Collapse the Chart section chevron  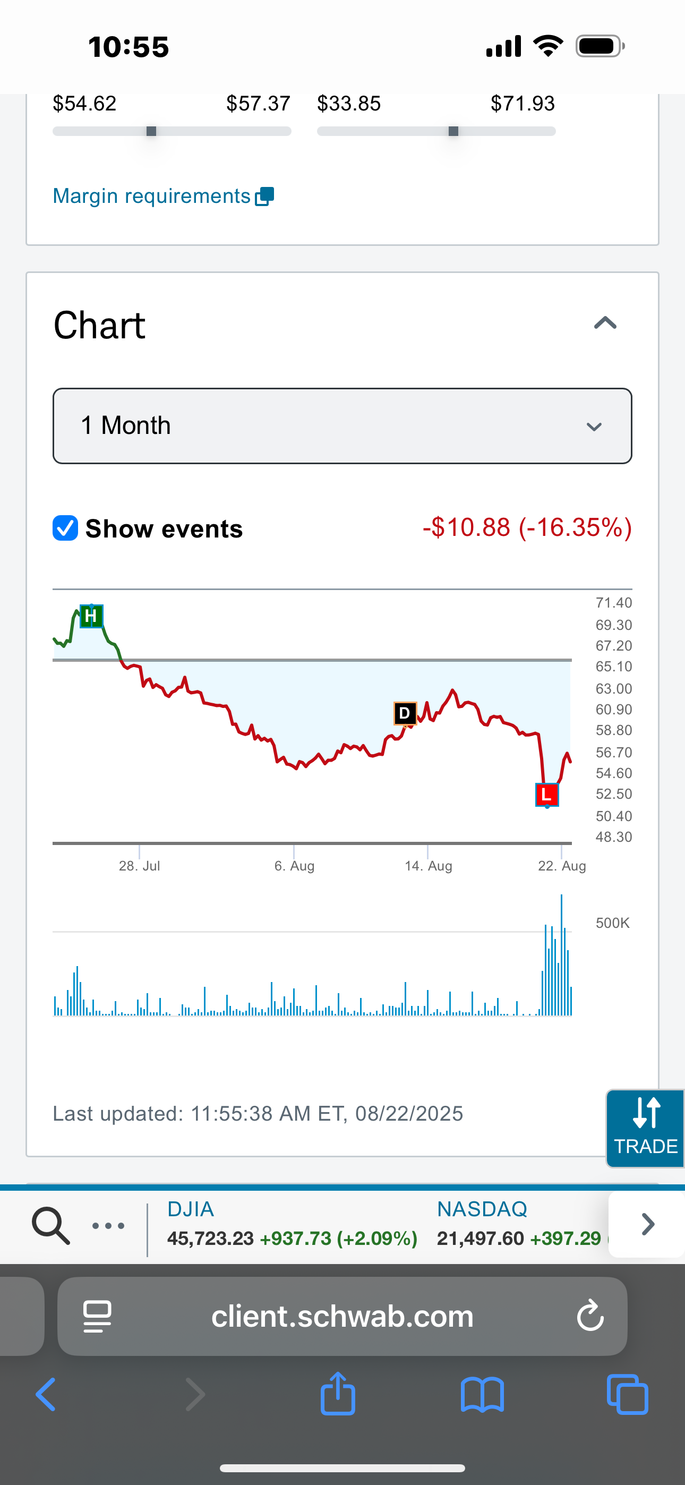(x=605, y=323)
